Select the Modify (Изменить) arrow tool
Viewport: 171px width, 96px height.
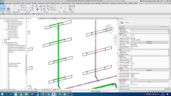click(x=3, y=8)
